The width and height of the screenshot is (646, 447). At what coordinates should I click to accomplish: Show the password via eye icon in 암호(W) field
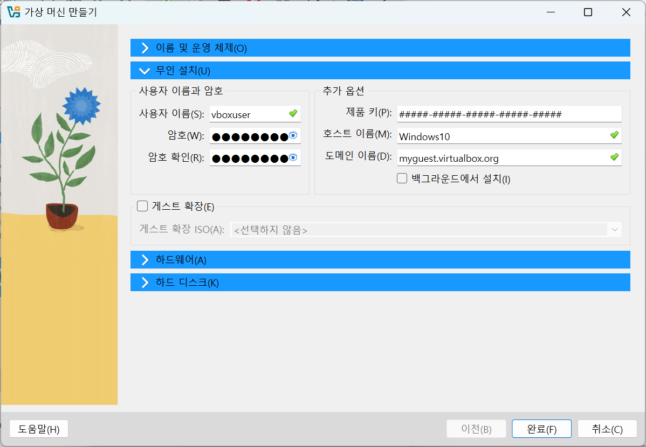point(293,135)
